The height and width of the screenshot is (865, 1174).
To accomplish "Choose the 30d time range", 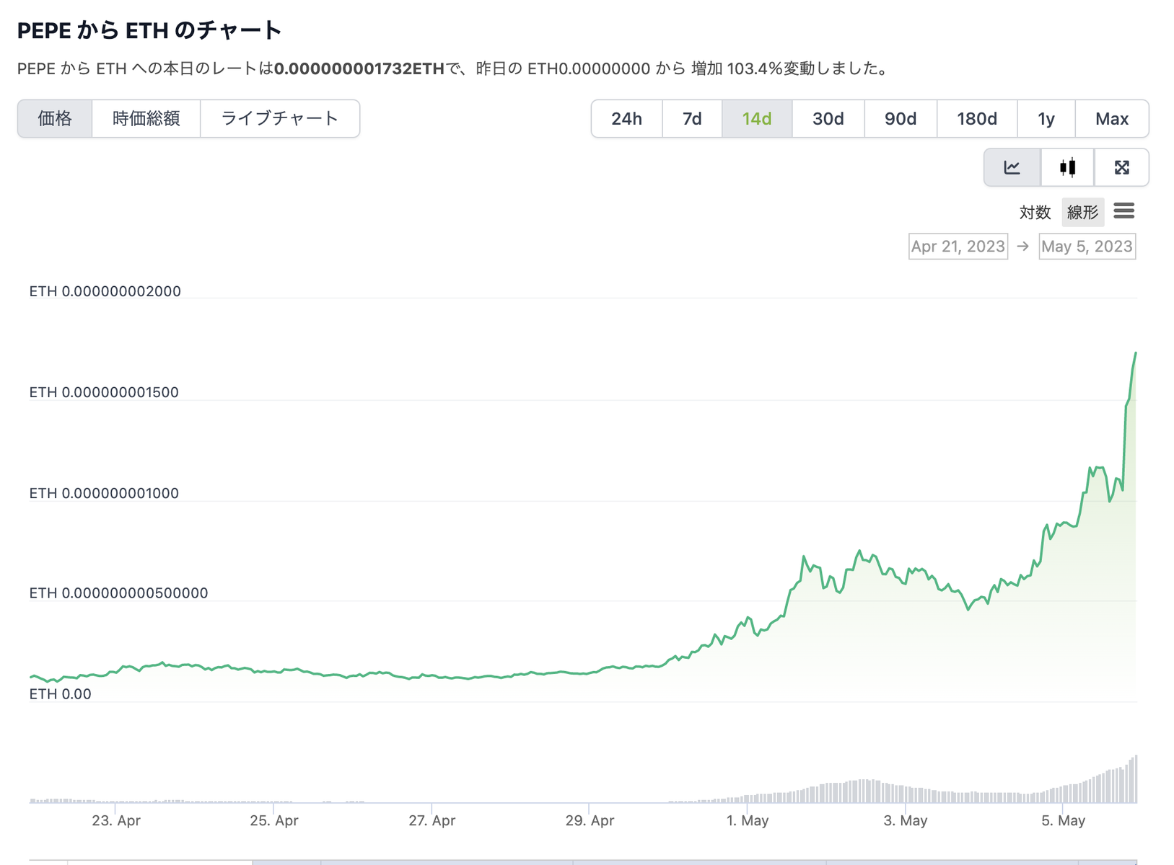I will 828,118.
